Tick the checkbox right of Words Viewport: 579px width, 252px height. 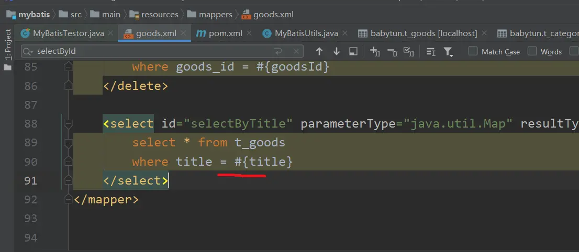point(574,51)
